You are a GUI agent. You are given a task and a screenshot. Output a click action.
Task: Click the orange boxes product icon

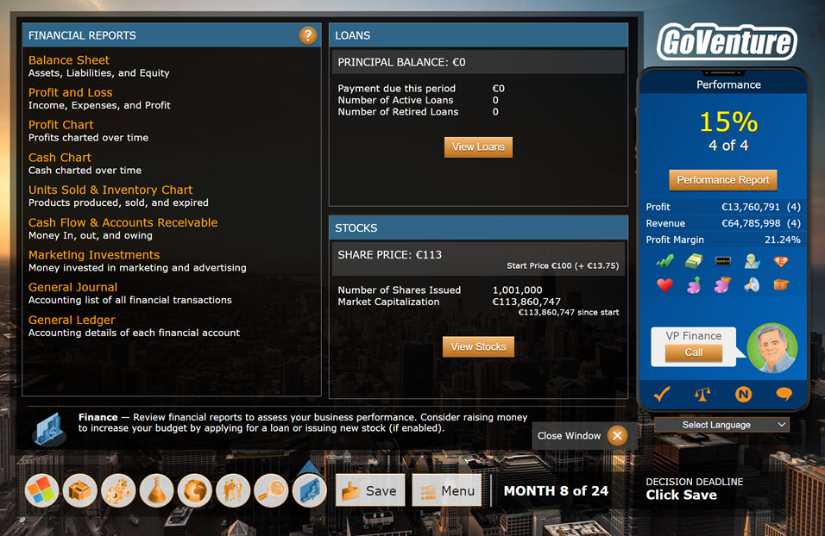pos(80,491)
